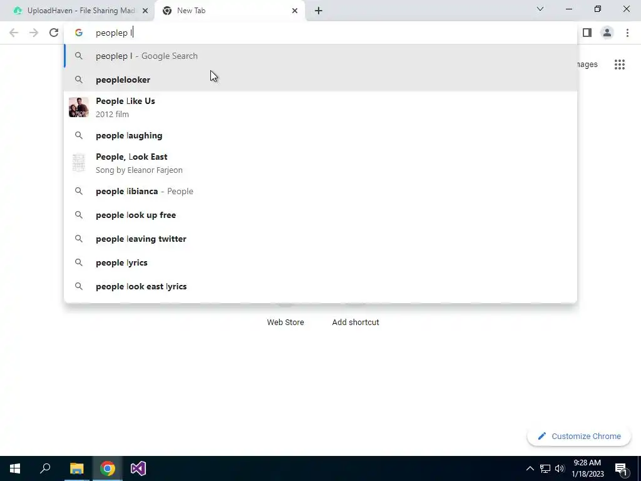
Task: Click the People, Look East song thumbnail
Action: tap(78, 163)
